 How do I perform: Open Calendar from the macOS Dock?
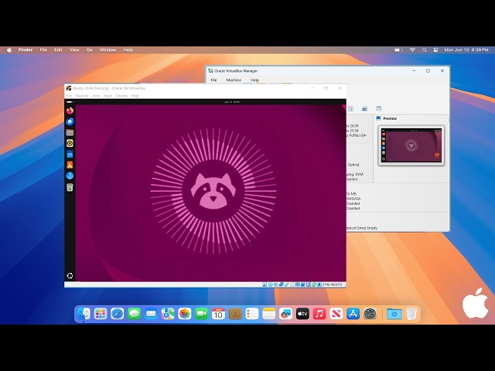coord(218,314)
